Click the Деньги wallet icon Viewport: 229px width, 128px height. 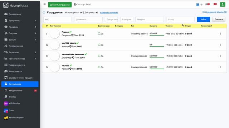[6, 39]
